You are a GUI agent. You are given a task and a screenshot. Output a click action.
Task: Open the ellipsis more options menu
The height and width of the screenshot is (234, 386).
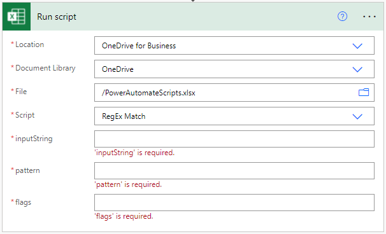(x=369, y=17)
